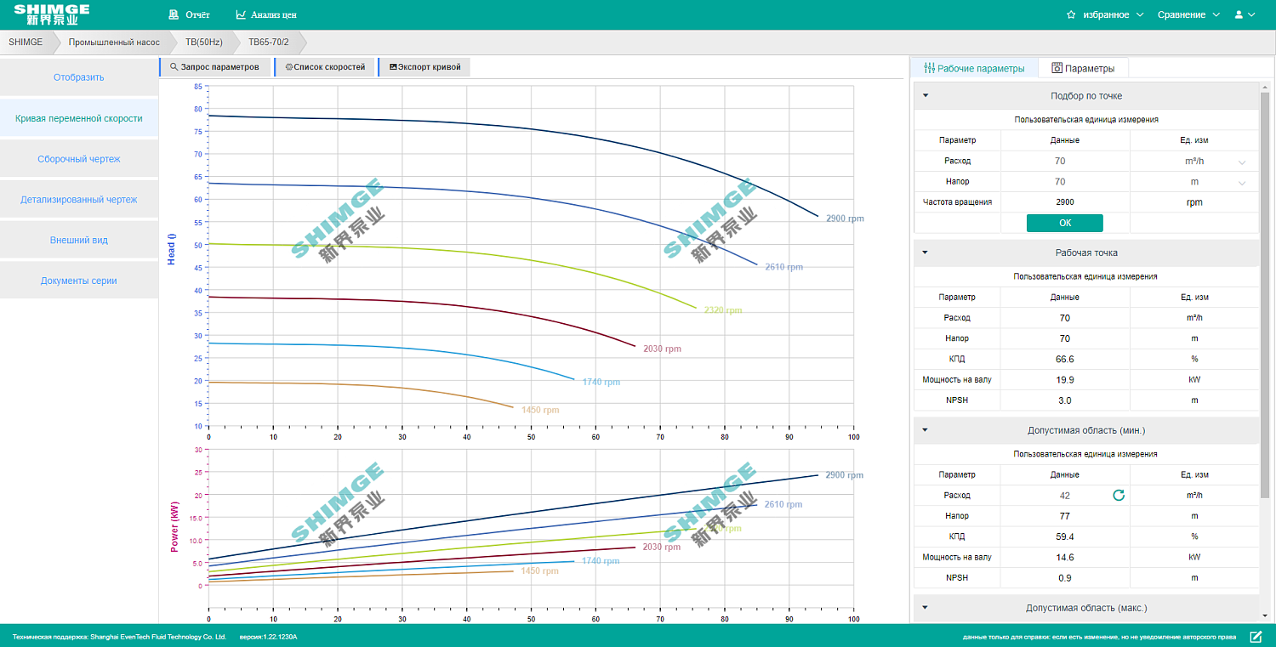Open Сборочный чертеж sidebar item
The height and width of the screenshot is (647, 1276).
tap(78, 159)
